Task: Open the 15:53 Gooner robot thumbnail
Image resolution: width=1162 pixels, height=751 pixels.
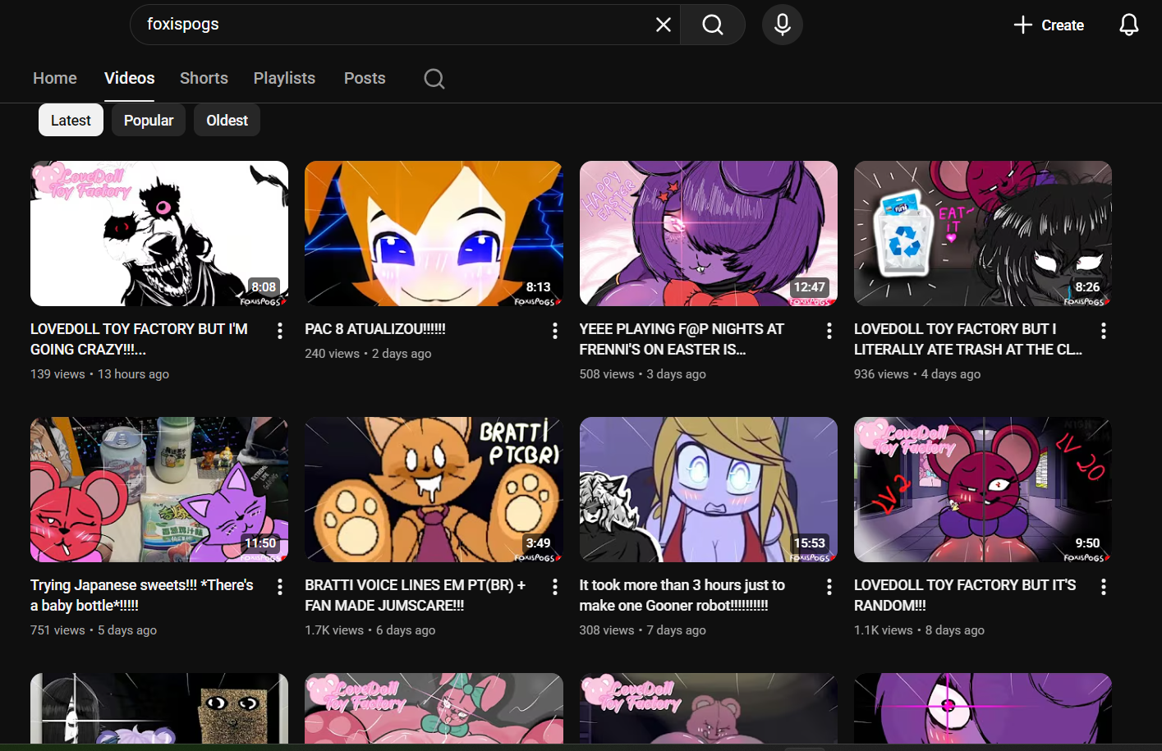Action: point(709,489)
